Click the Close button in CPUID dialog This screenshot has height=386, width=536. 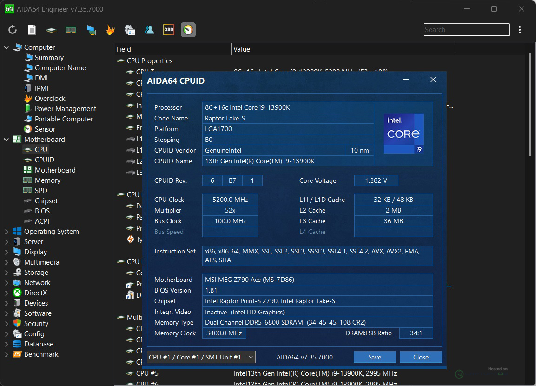pos(421,357)
